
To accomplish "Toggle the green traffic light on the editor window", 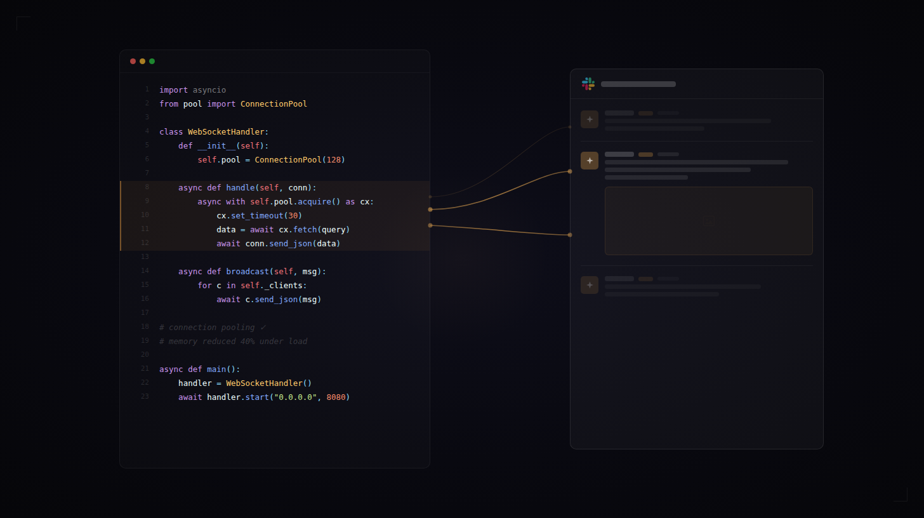I will (x=152, y=61).
